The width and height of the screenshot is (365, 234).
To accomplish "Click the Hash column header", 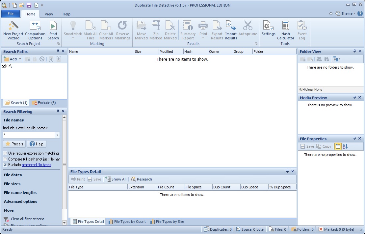I will (195, 52).
